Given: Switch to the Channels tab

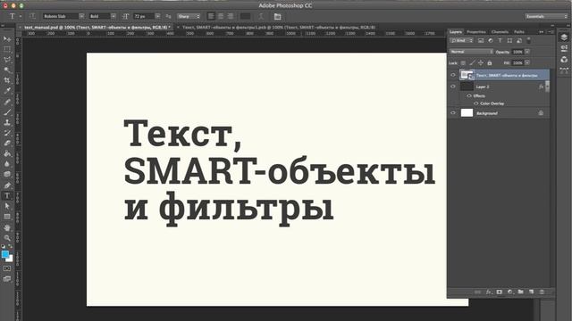Looking at the screenshot, I should click(x=500, y=32).
